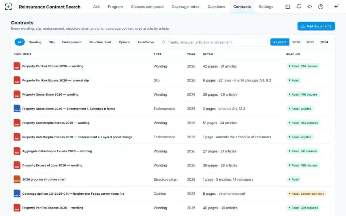Click DOCX icon for Coverage opinion CO-2025-014
The width and height of the screenshot is (346, 216).
(17, 194)
